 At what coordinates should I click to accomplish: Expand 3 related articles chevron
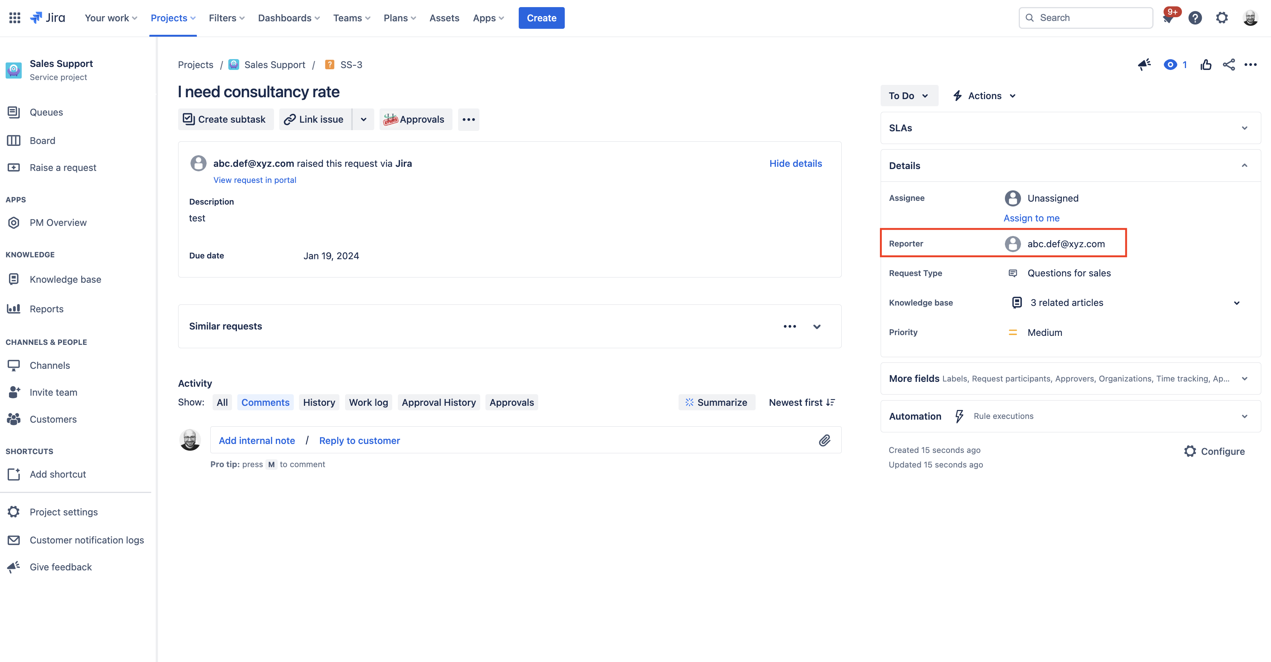pos(1237,303)
